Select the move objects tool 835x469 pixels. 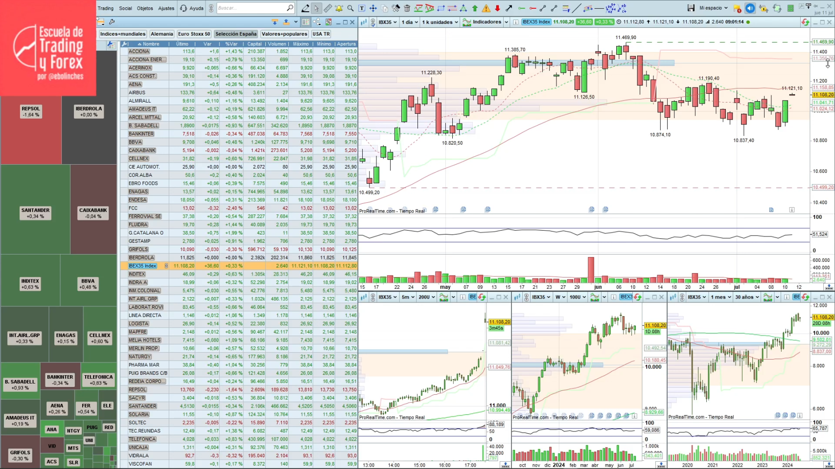tap(373, 8)
